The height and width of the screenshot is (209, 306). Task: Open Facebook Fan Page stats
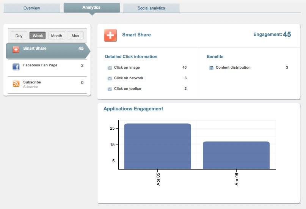40,66
